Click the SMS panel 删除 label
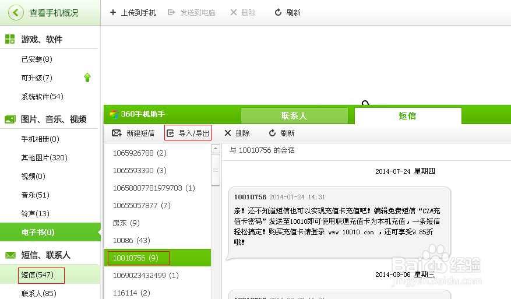 click(x=242, y=133)
